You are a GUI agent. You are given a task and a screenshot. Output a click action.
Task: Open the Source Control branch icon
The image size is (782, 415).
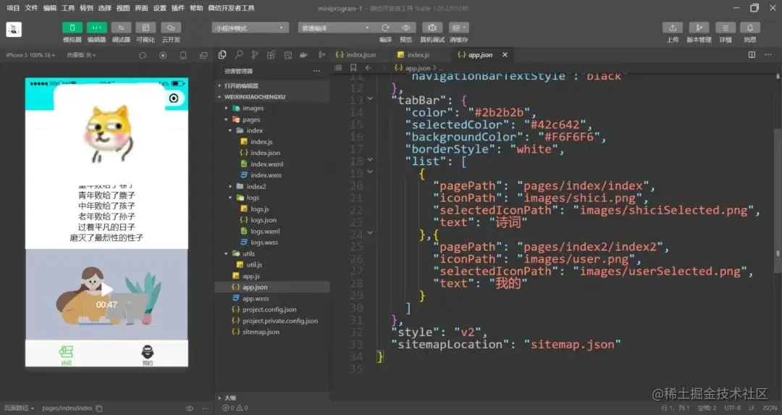255,55
